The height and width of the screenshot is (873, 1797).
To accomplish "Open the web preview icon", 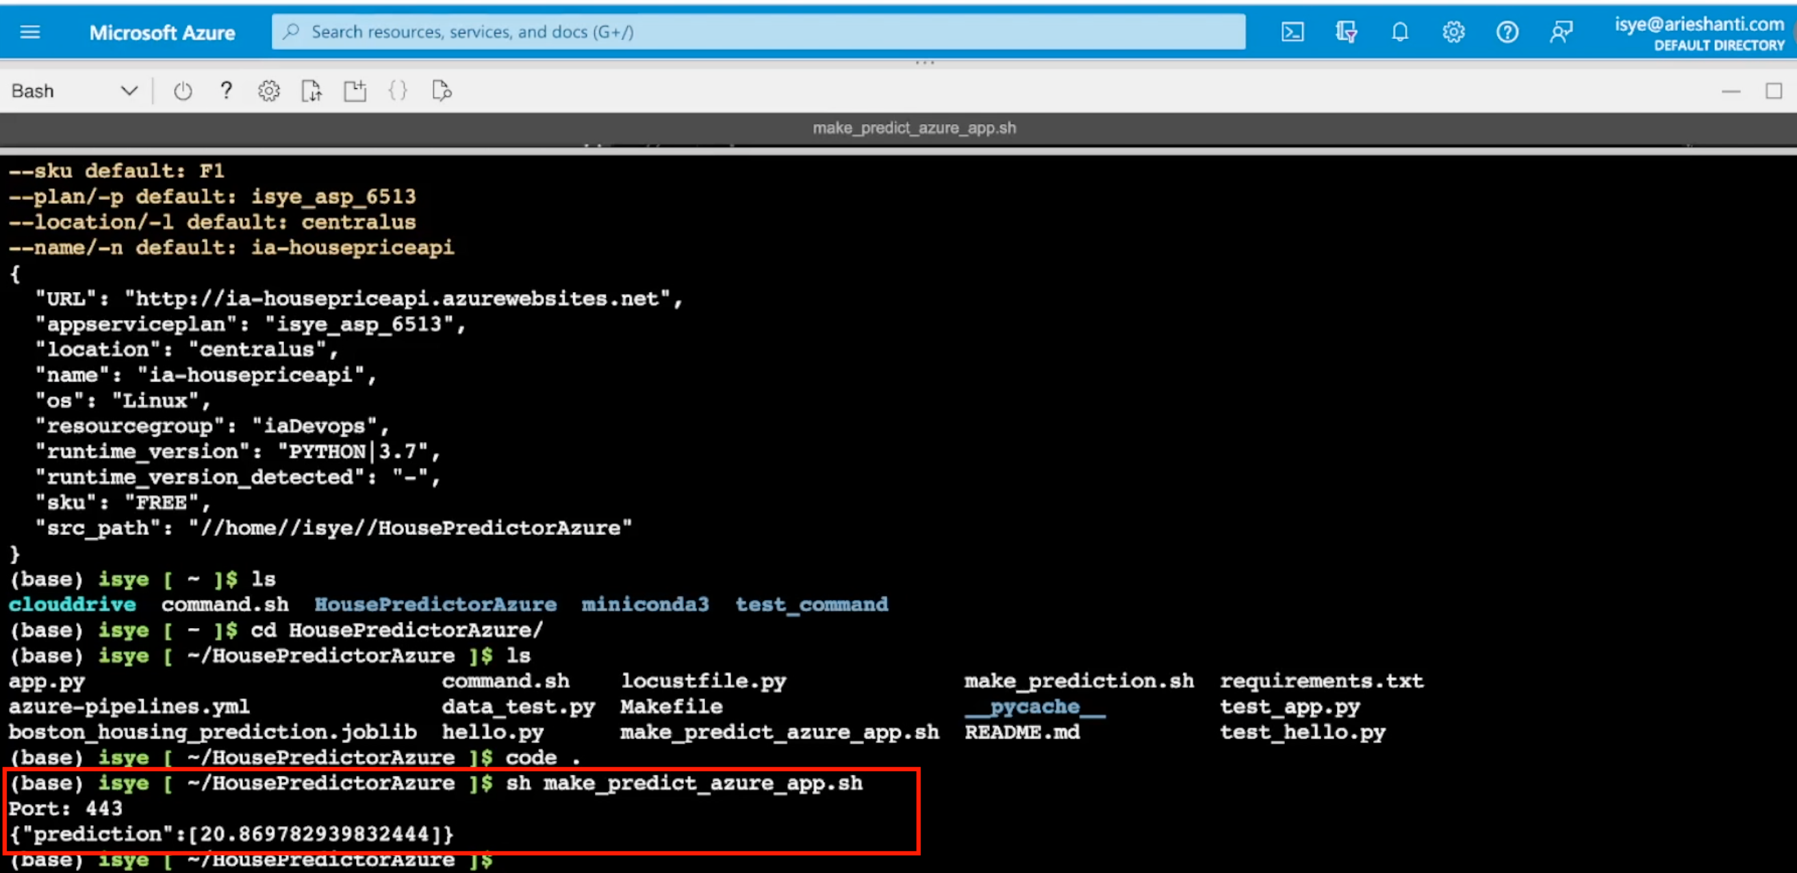I will 441,90.
